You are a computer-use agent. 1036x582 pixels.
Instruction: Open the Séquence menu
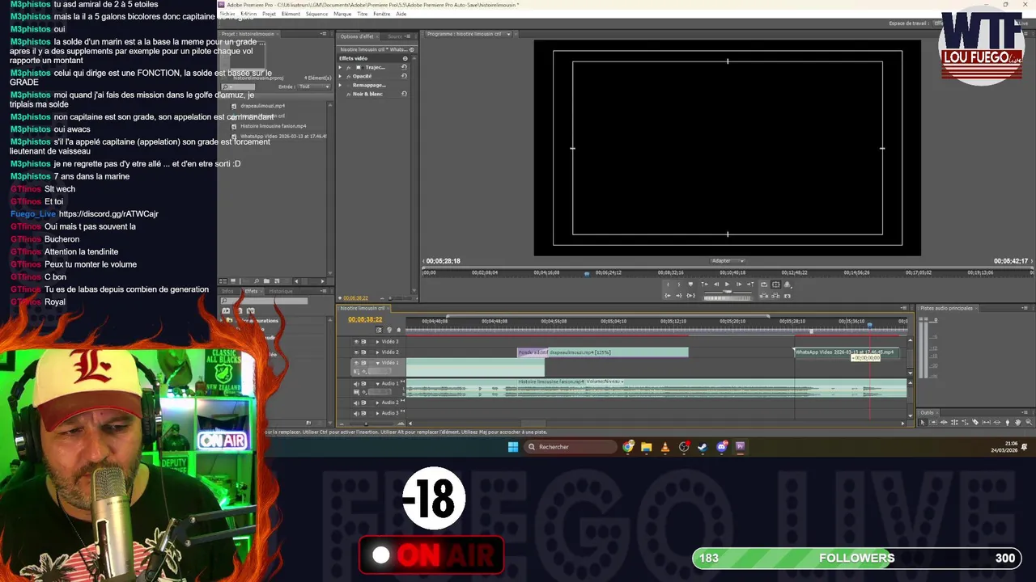316,14
